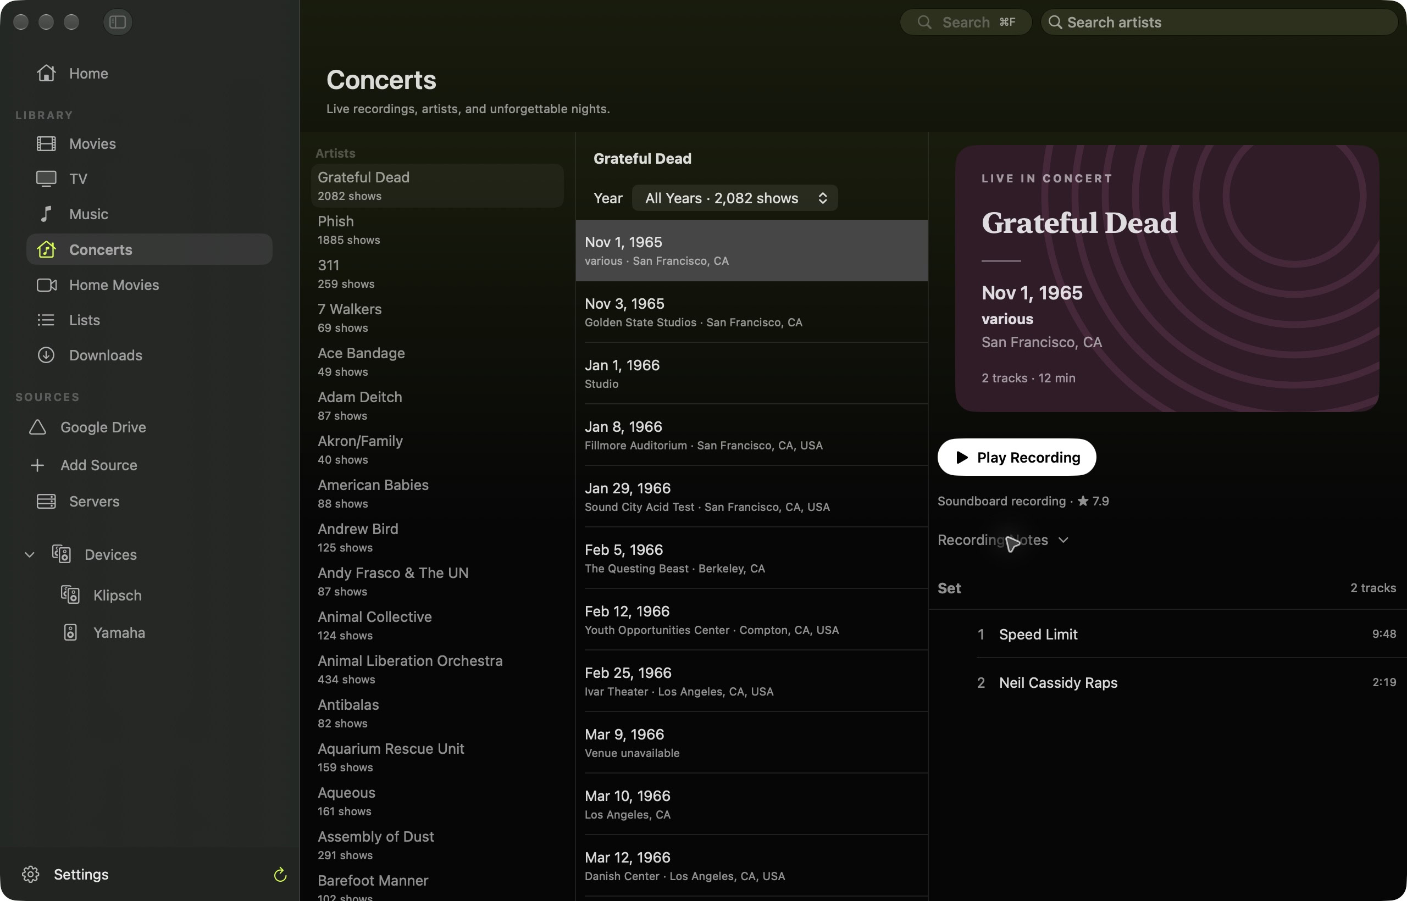Click the magnifier icon in Search artists
The height and width of the screenshot is (901, 1407).
point(1055,21)
